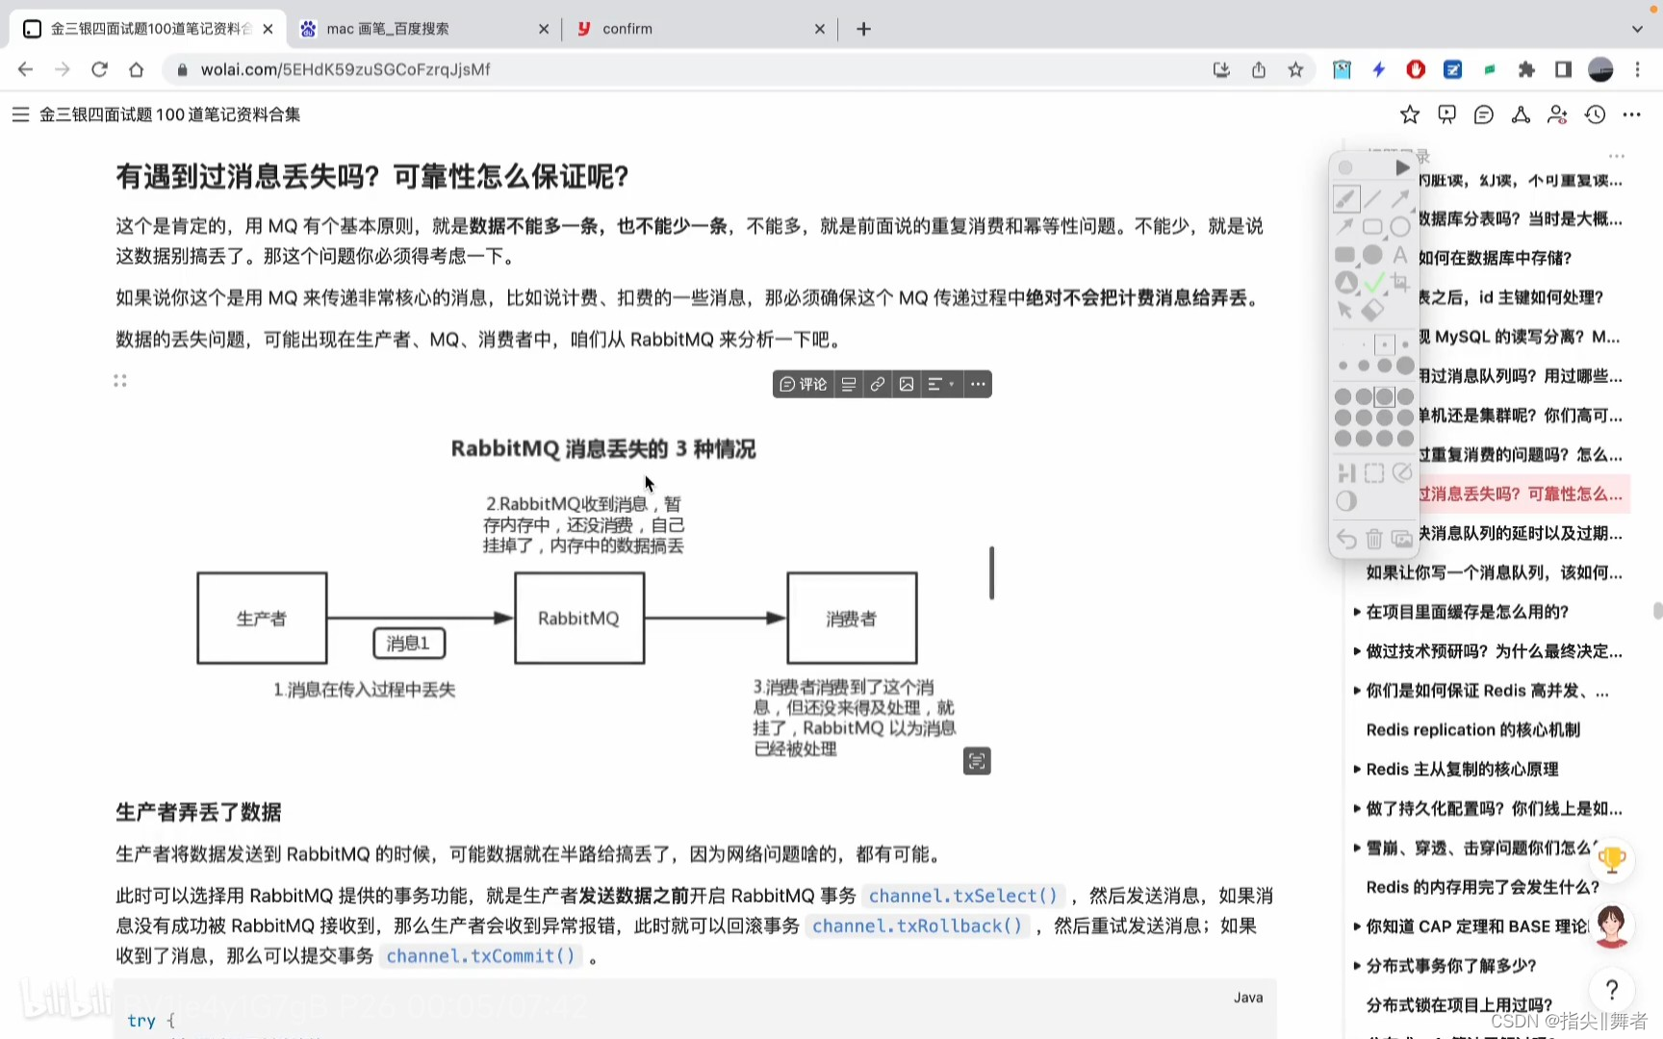Expand '分布式事务你了解多少?' outline item

[1357, 965]
